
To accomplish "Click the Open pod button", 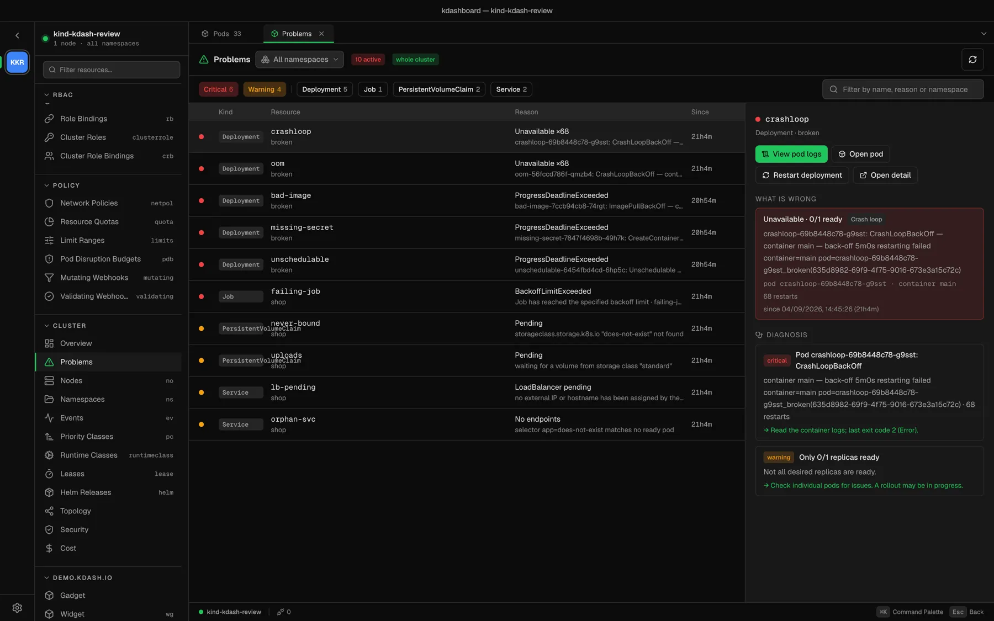I will 860,154.
